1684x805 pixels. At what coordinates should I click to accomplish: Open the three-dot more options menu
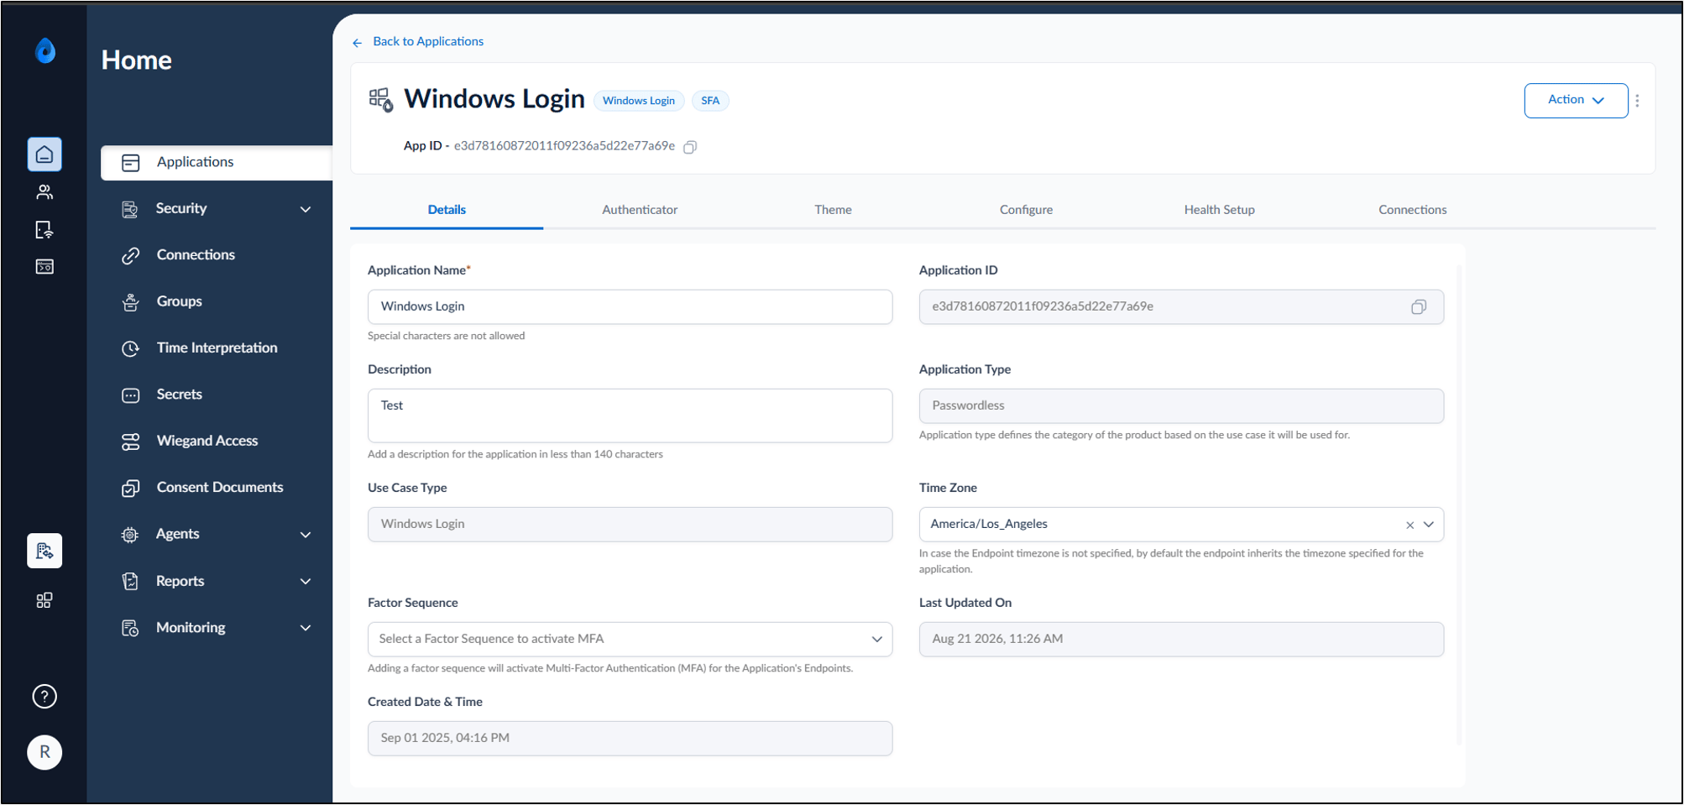(x=1637, y=101)
